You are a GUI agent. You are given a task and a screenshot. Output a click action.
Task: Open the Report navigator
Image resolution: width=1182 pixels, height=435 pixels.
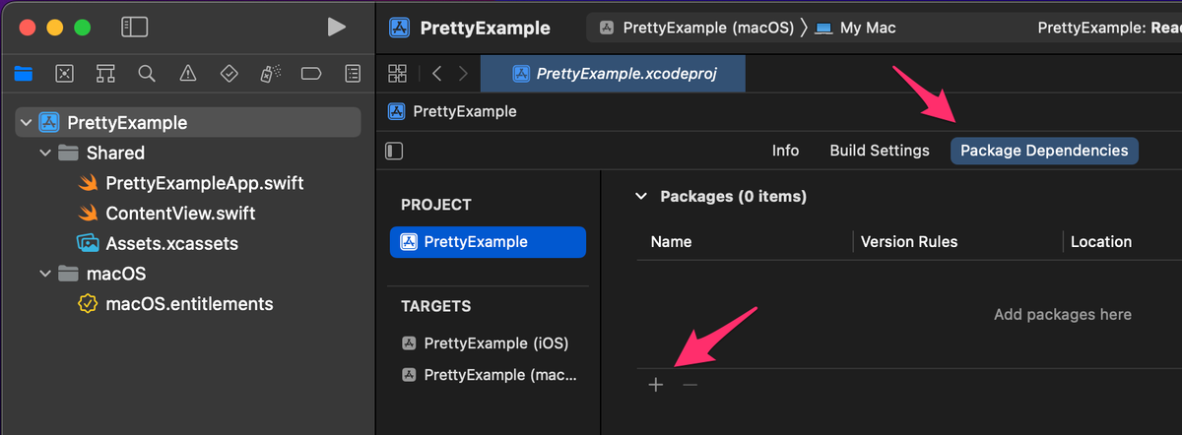click(x=352, y=73)
